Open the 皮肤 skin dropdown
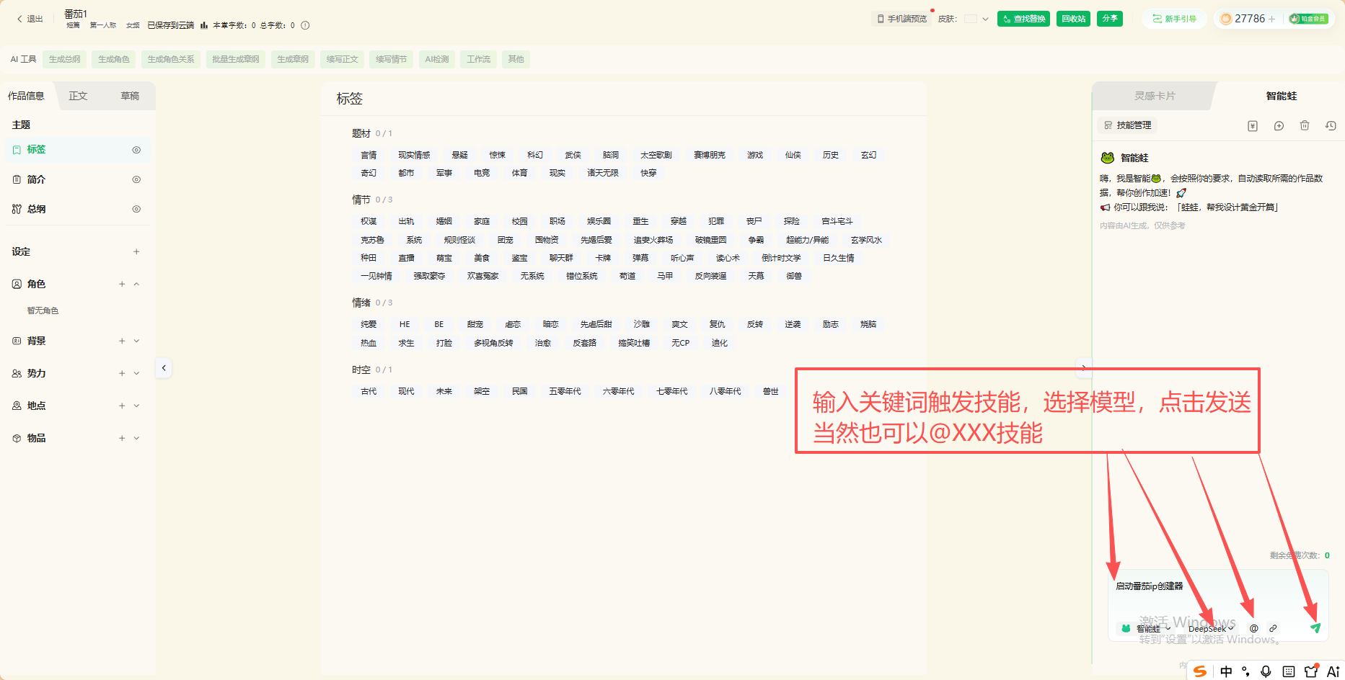Viewport: 1345px width, 680px height. point(976,19)
